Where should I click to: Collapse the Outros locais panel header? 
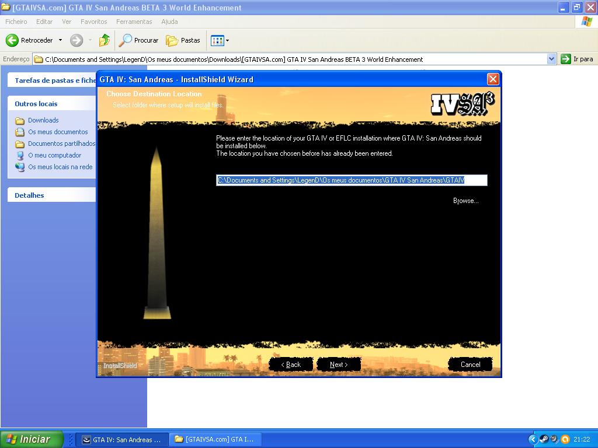(51, 104)
